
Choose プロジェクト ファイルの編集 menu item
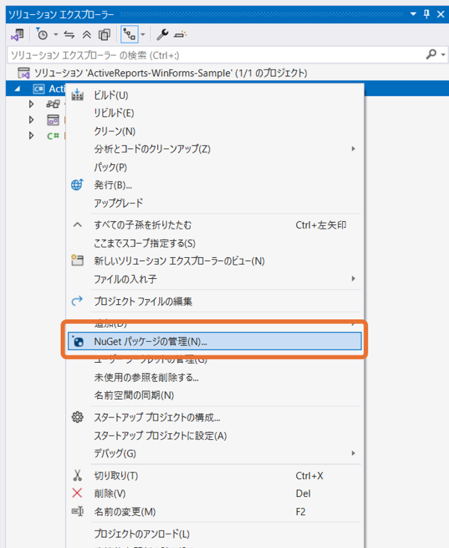(x=215, y=301)
